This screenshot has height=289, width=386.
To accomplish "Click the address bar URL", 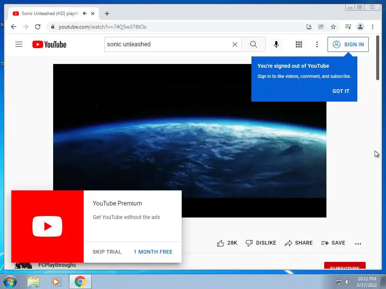I will (x=103, y=27).
